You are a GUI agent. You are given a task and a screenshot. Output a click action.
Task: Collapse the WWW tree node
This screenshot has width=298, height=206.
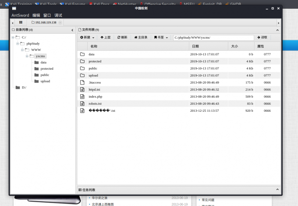(22, 50)
